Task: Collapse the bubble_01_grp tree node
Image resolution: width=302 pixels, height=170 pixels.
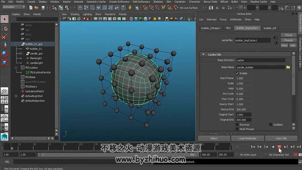Action: (16, 44)
